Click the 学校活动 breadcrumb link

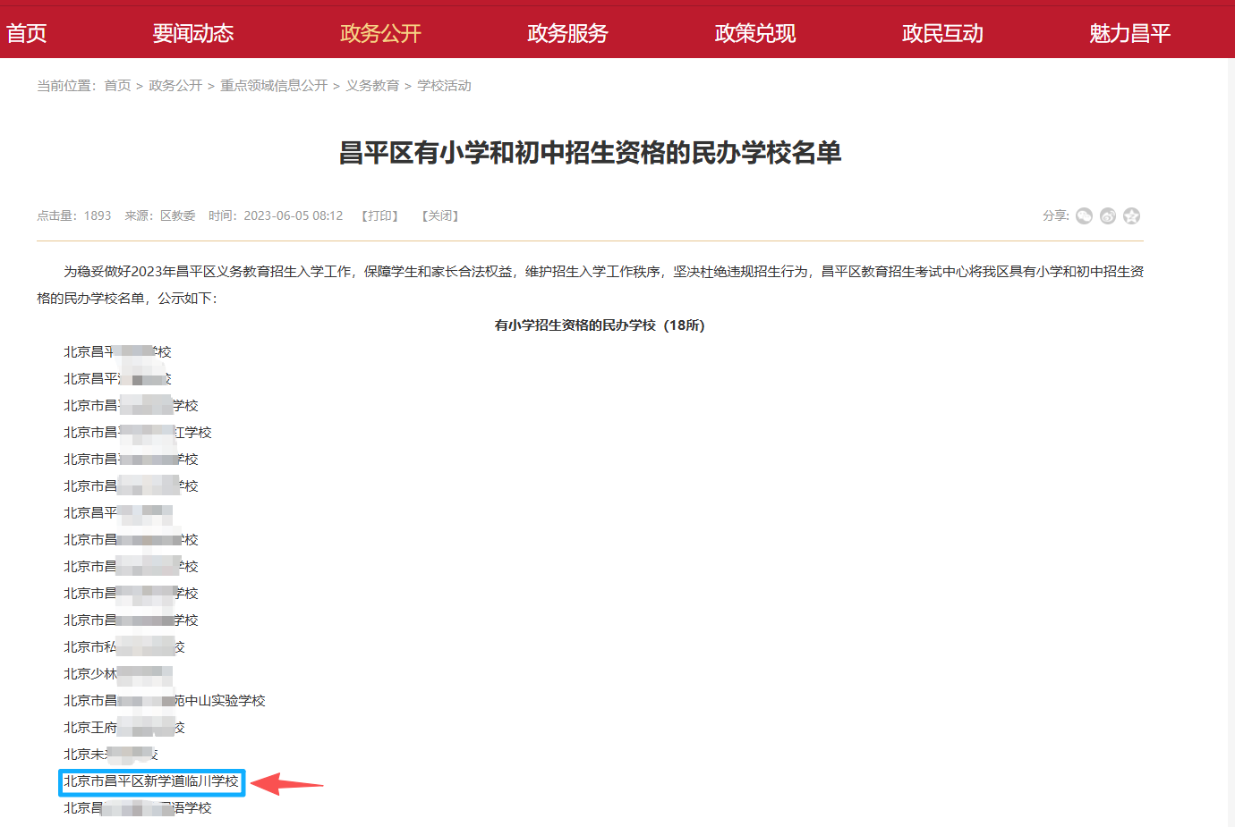[x=444, y=86]
